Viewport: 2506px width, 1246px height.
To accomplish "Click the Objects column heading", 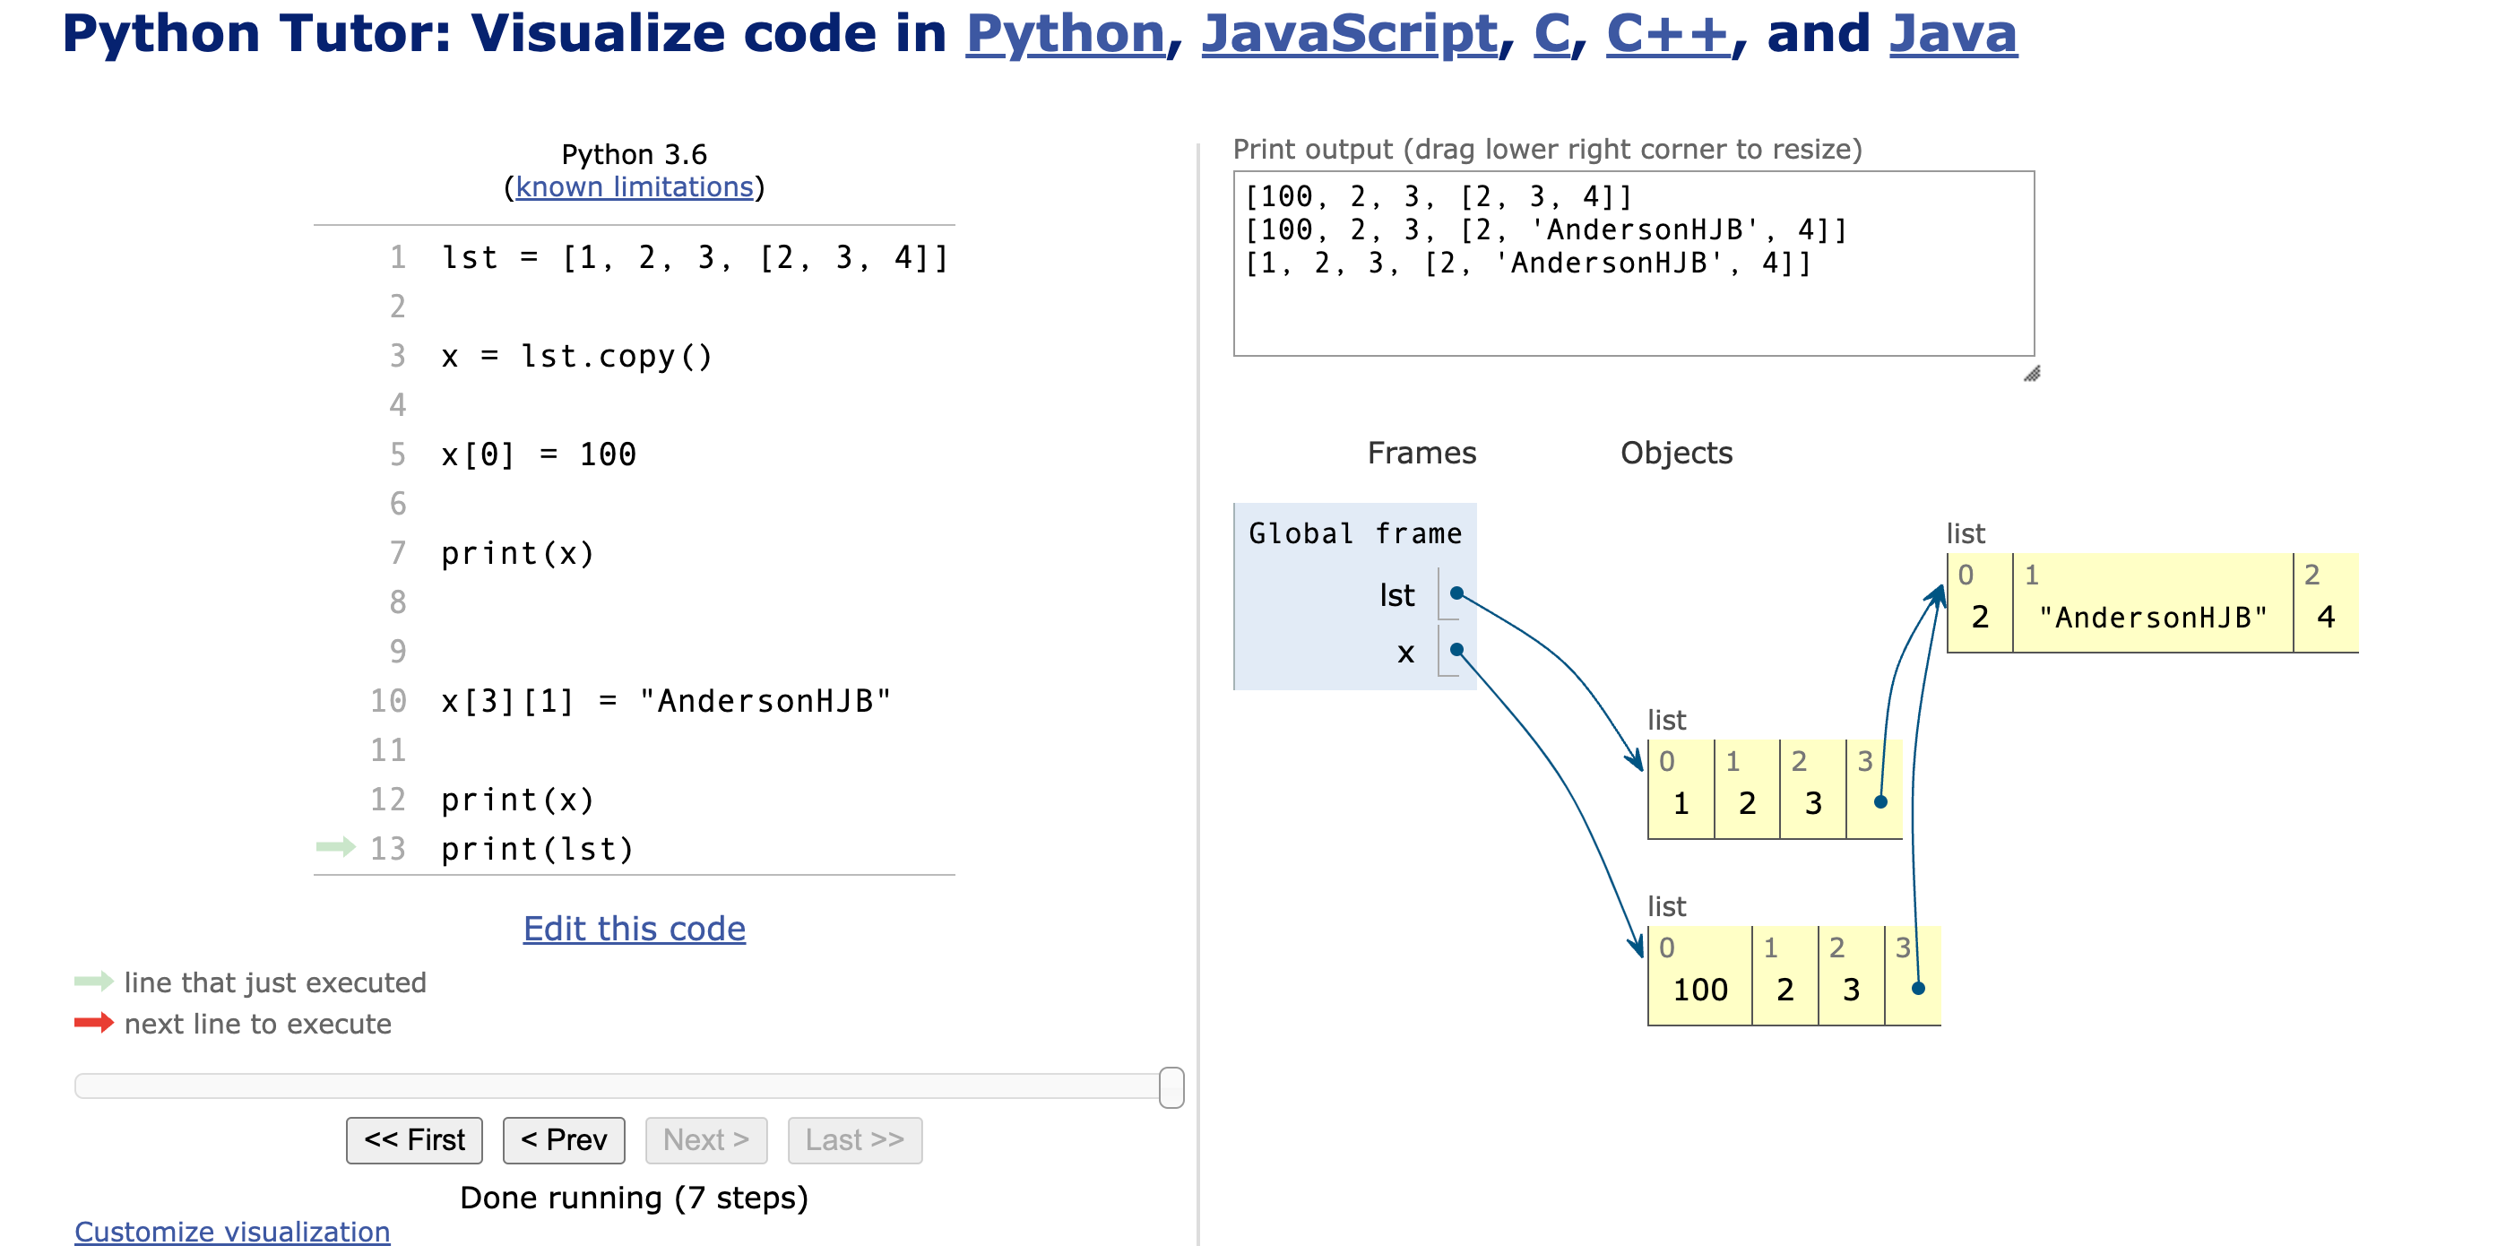I will pyautogui.click(x=1676, y=454).
